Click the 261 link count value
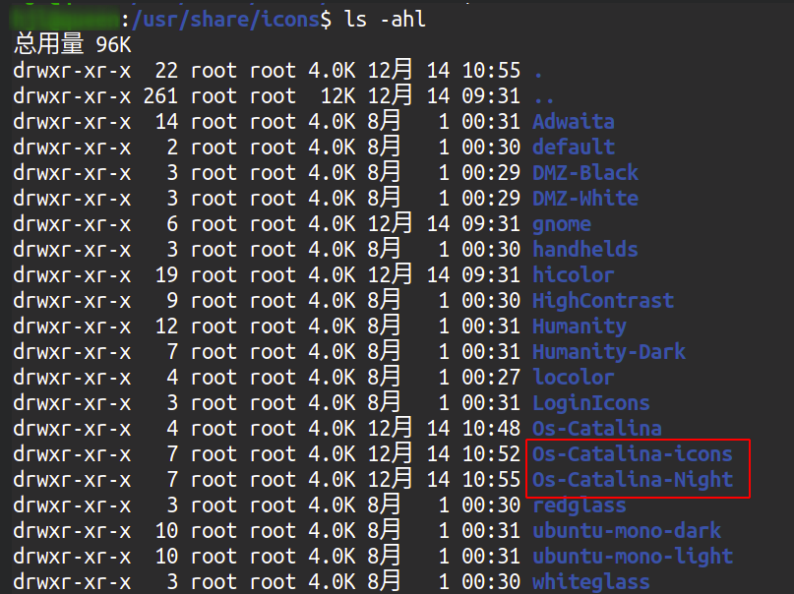The height and width of the screenshot is (594, 794). [x=160, y=96]
